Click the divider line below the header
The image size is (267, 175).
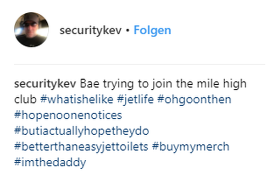coord(139,65)
